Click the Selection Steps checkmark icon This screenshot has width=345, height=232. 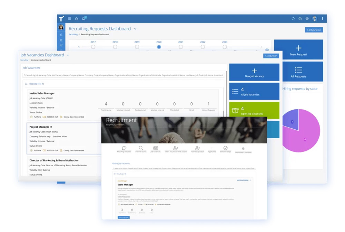point(225,148)
